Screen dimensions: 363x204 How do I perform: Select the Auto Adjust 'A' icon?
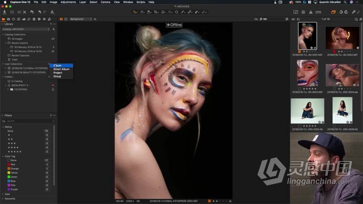click(x=52, y=12)
